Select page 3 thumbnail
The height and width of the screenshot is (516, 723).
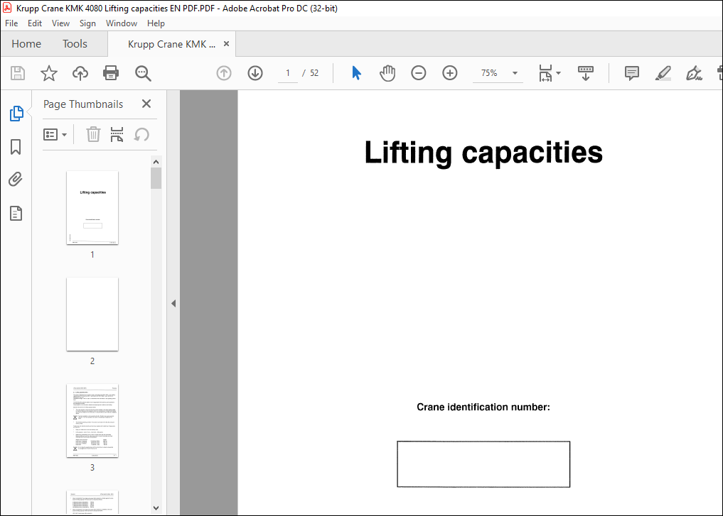click(x=92, y=420)
